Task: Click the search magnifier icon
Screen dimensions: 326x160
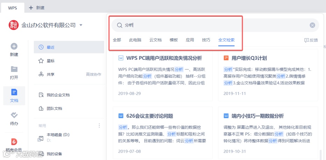Action: [x=119, y=26]
